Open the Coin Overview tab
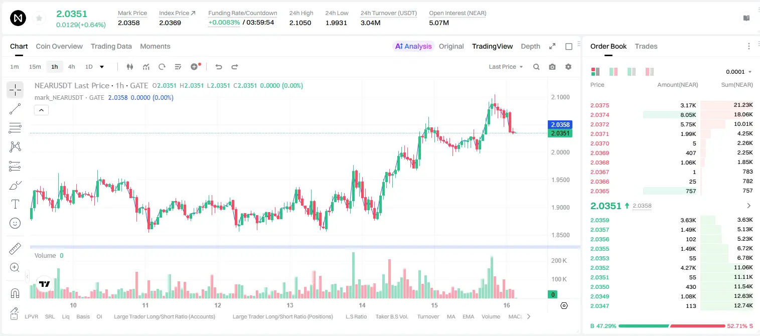The image size is (760, 336). click(59, 46)
